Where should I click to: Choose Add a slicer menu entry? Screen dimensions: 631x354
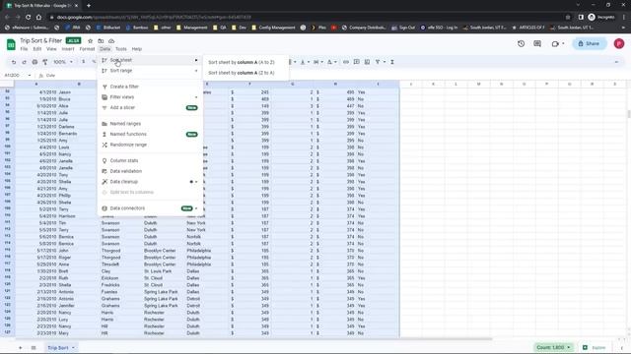(x=150, y=107)
